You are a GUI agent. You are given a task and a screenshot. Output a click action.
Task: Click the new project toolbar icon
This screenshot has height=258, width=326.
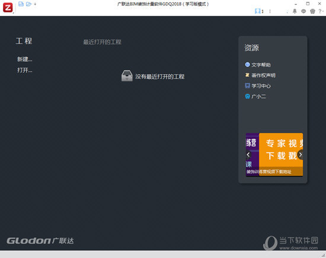tap(21, 4)
